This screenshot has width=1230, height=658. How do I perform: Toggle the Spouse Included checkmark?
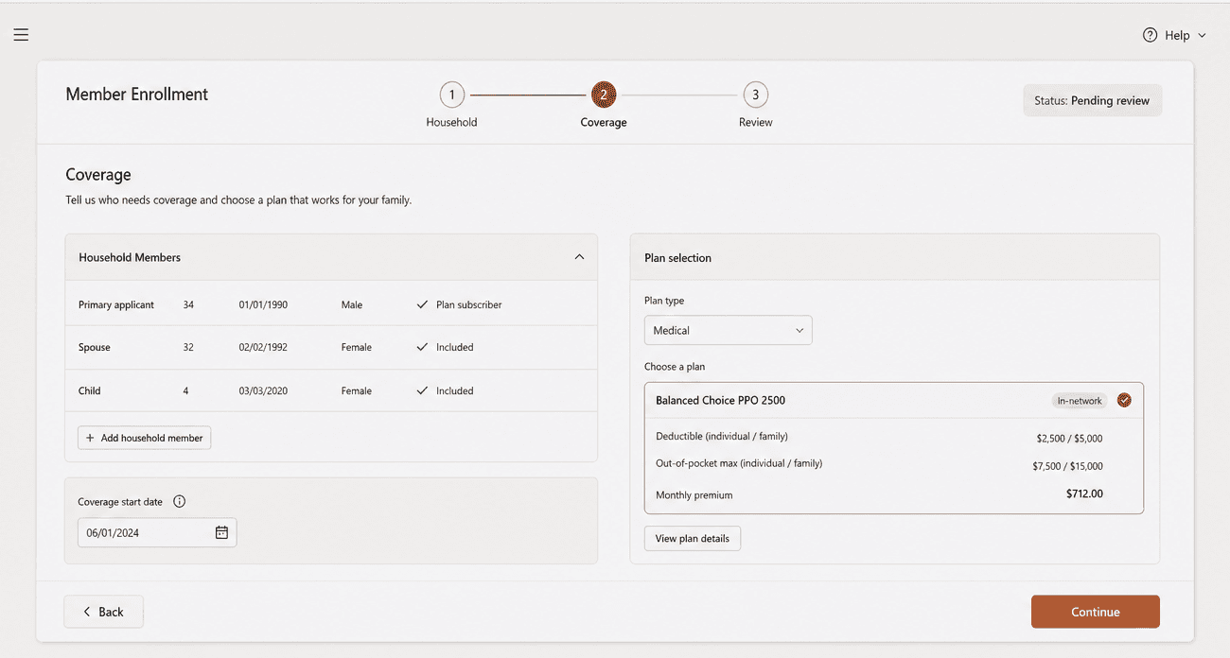[x=422, y=347]
